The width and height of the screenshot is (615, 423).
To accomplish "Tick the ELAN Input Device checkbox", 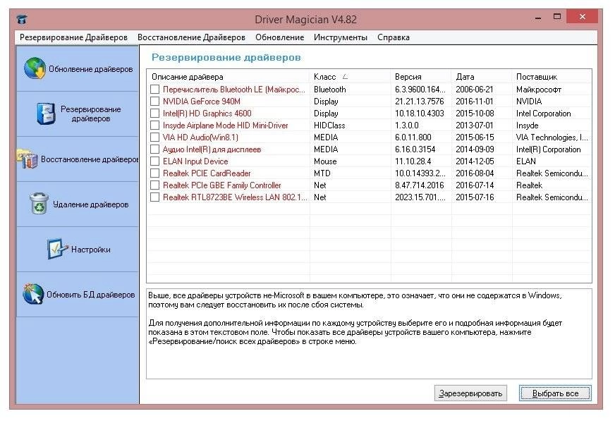I will point(155,161).
